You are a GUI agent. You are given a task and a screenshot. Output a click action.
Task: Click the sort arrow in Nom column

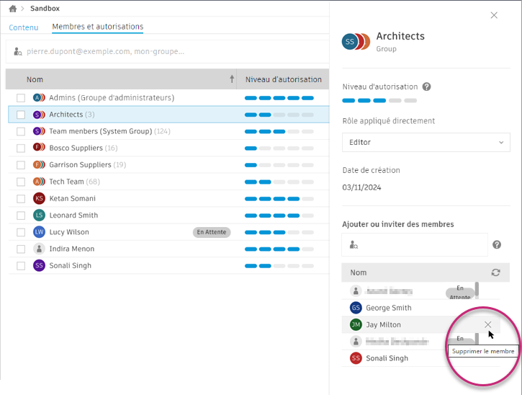click(x=232, y=79)
